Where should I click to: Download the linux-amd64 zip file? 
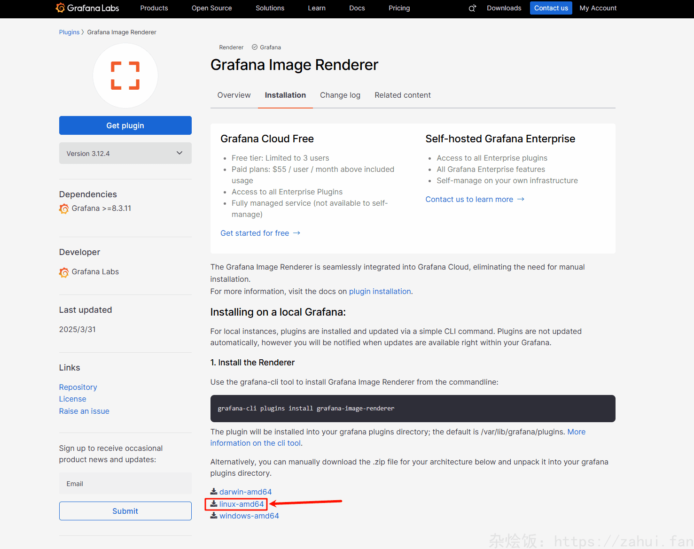point(241,504)
